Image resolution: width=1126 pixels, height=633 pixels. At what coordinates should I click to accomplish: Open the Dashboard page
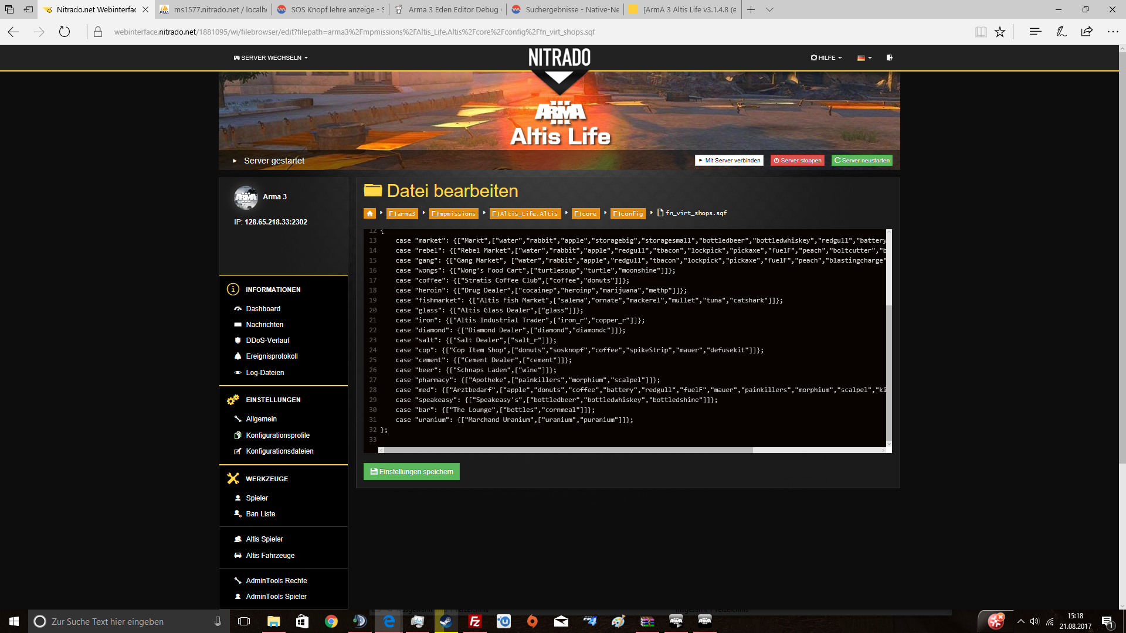[263, 309]
